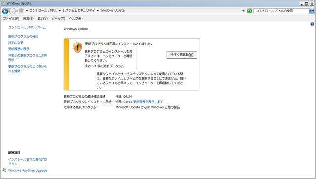Screen dimensions: 316x179
Task: Open 更新履歴の表示 link
Action: tap(19, 49)
